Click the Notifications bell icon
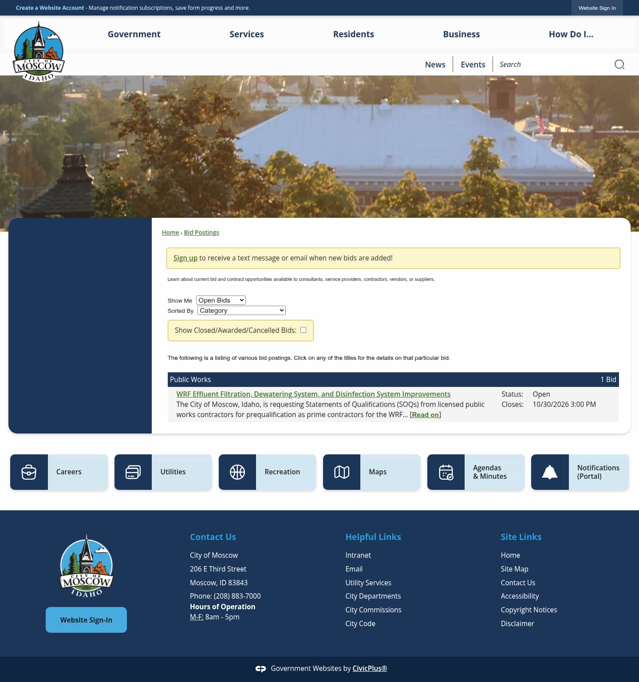 (550, 472)
